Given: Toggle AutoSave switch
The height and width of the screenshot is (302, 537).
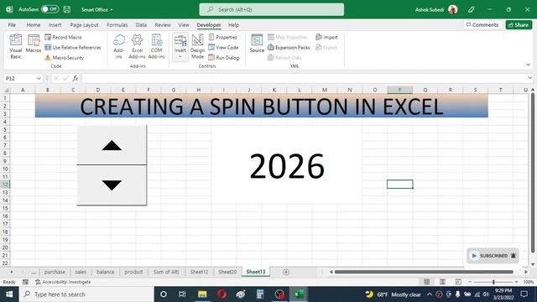Looking at the screenshot, I should [50, 9].
